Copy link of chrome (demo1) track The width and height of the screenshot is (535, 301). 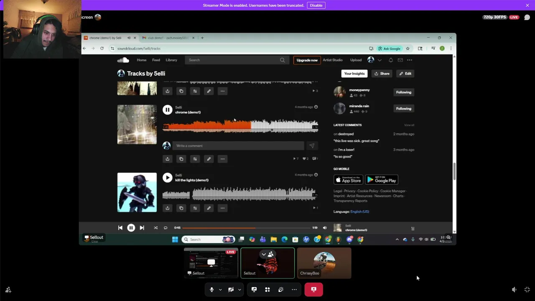pos(181,159)
